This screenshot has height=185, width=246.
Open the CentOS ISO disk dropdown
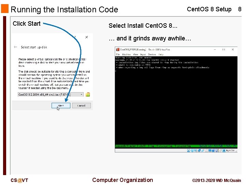click(x=51, y=95)
